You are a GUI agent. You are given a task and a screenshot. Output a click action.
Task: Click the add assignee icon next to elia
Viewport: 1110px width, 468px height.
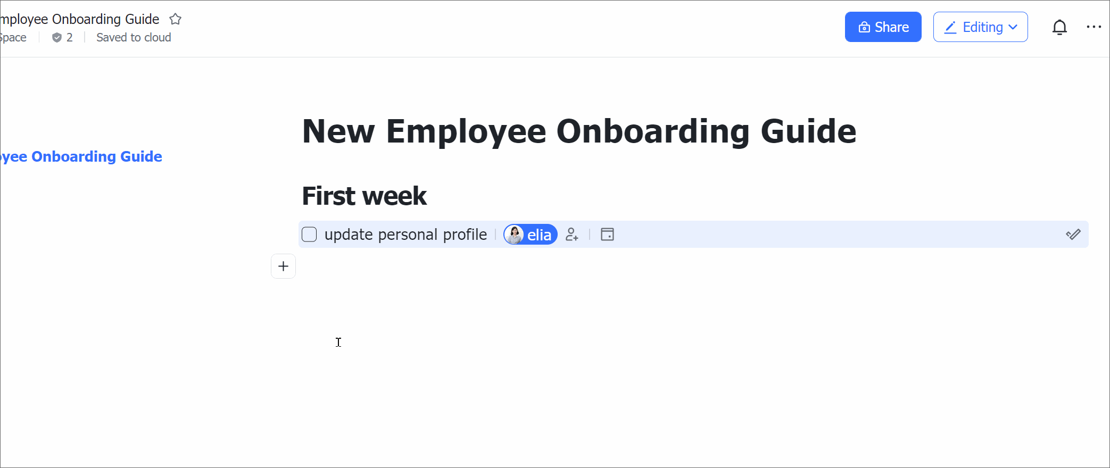tap(572, 235)
